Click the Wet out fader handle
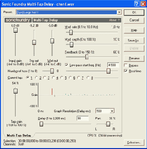The image size is (147, 149). [x=52, y=41]
